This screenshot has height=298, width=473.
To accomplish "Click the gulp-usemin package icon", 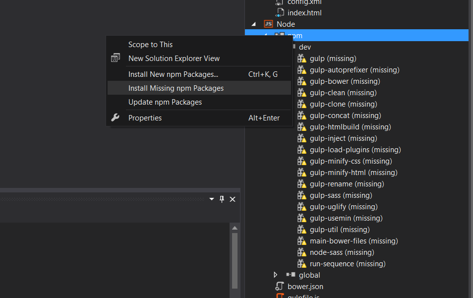I will pos(301,218).
